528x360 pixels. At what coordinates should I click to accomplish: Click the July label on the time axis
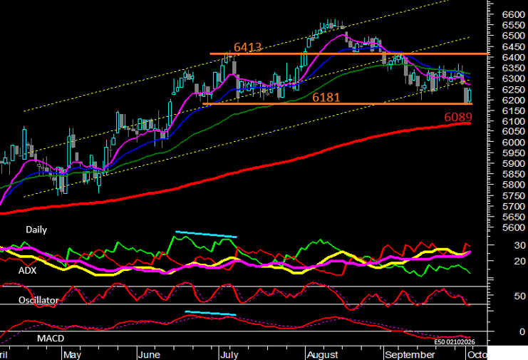coord(229,354)
